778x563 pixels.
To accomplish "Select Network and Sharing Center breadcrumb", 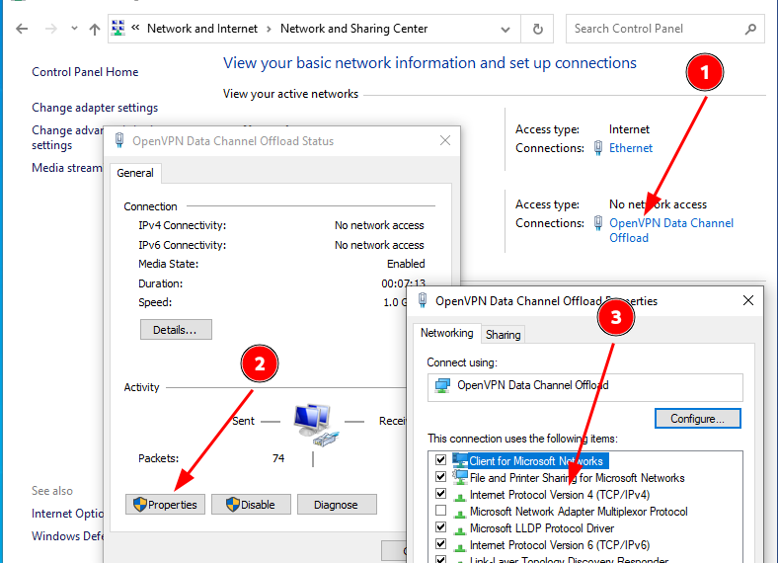I will [353, 29].
